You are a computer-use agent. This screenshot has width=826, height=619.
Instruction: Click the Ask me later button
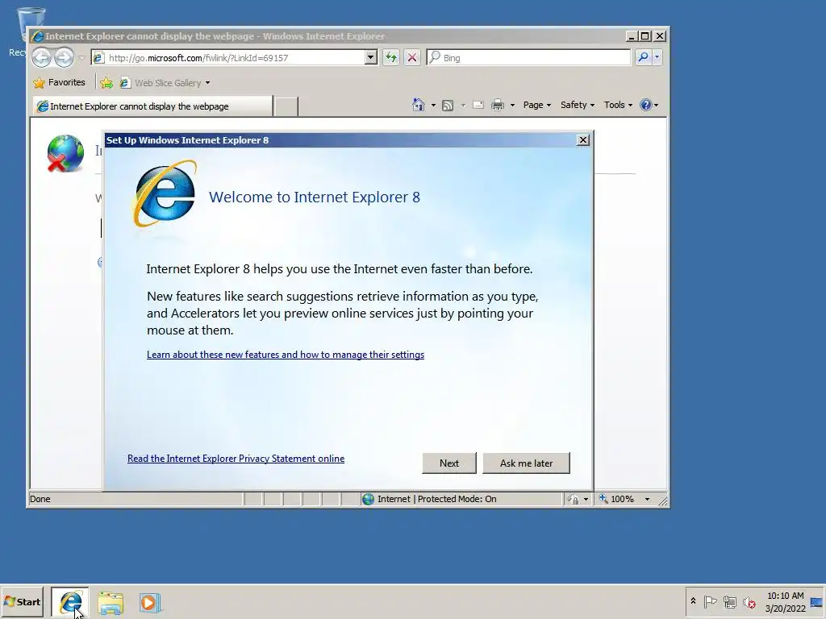pyautogui.click(x=526, y=463)
